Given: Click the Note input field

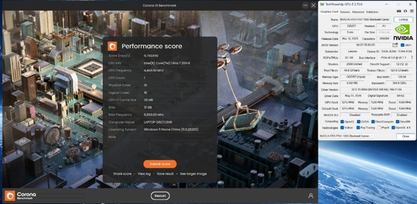Looking at the screenshot, I should pyautogui.click(x=178, y=137).
